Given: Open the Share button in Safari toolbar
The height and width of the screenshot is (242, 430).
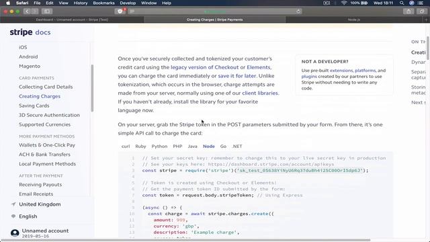Looking at the screenshot, I should click(x=408, y=11).
